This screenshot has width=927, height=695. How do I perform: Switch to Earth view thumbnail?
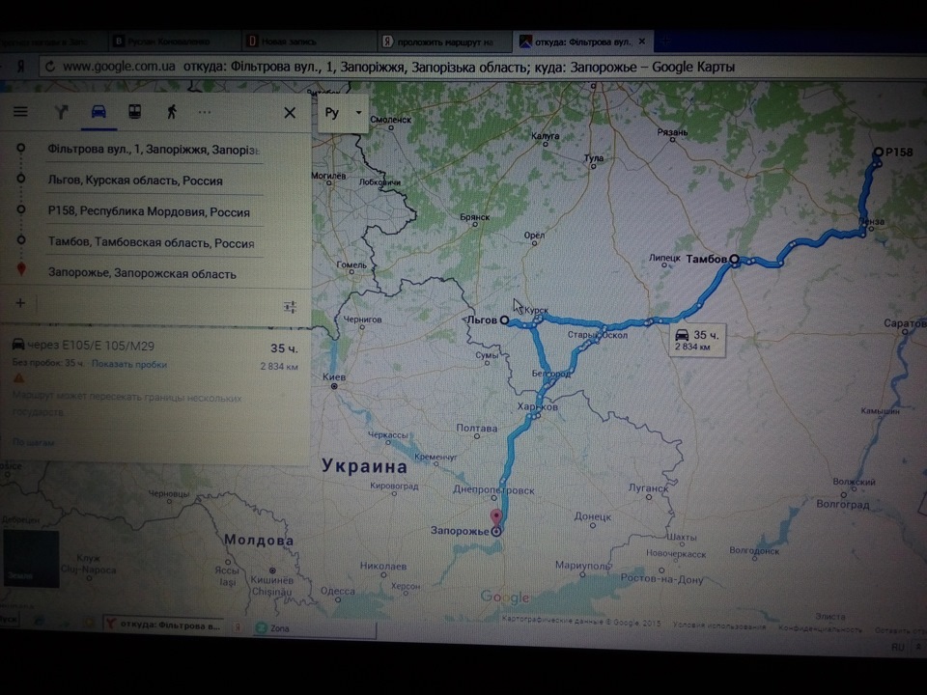point(31,559)
